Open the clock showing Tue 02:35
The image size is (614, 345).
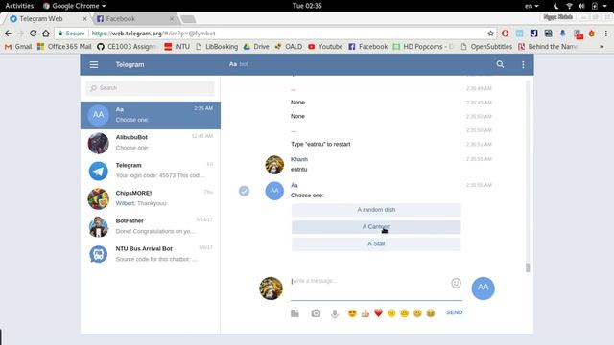(307, 6)
